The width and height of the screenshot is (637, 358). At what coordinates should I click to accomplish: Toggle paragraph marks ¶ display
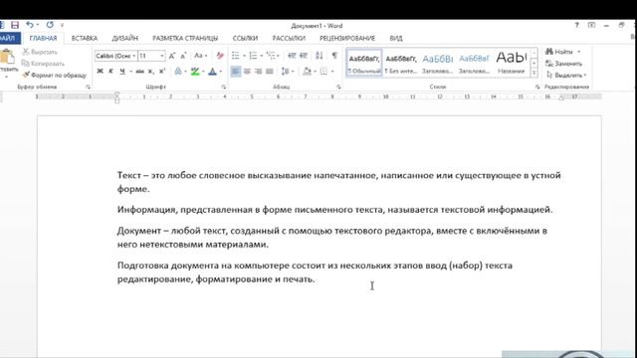(334, 56)
